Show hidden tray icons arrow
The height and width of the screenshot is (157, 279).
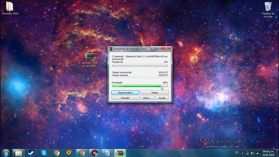tap(242, 153)
